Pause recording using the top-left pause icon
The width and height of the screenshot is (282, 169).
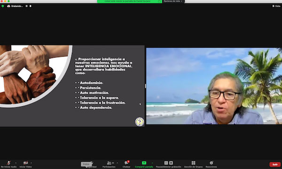click(27, 6)
